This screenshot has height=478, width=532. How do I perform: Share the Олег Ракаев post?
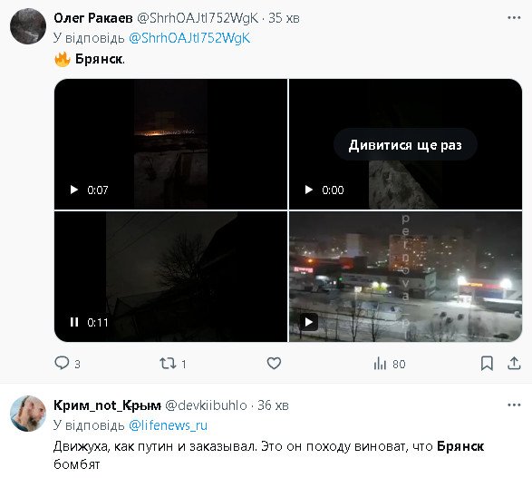coord(514,363)
